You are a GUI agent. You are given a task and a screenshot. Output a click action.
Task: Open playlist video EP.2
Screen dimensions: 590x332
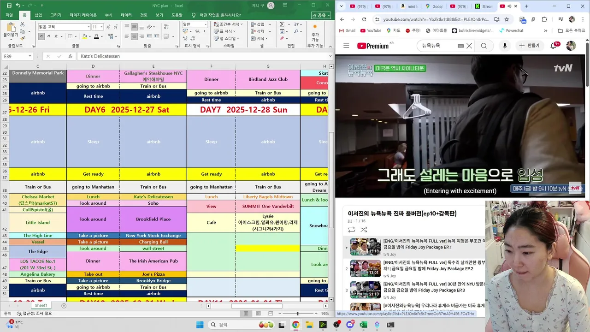tap(433, 268)
